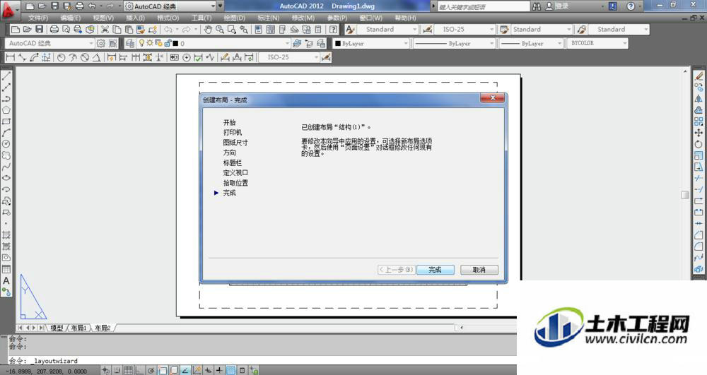Toggle Grid Display in status bar

tap(128, 370)
